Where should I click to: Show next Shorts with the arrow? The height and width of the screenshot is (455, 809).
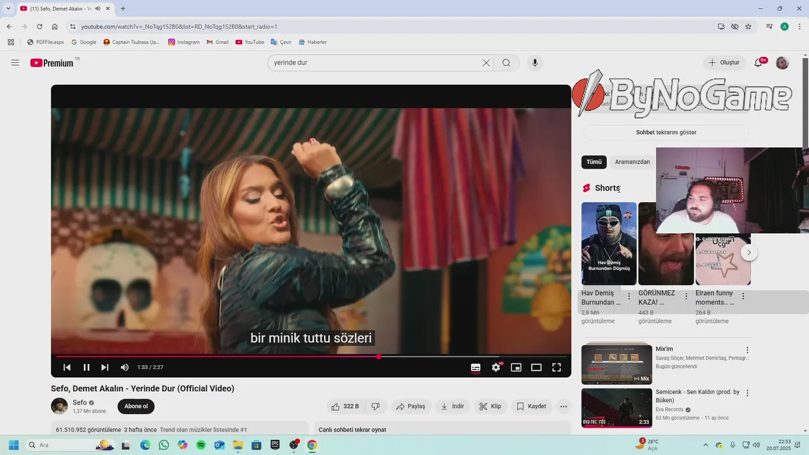[x=749, y=252]
